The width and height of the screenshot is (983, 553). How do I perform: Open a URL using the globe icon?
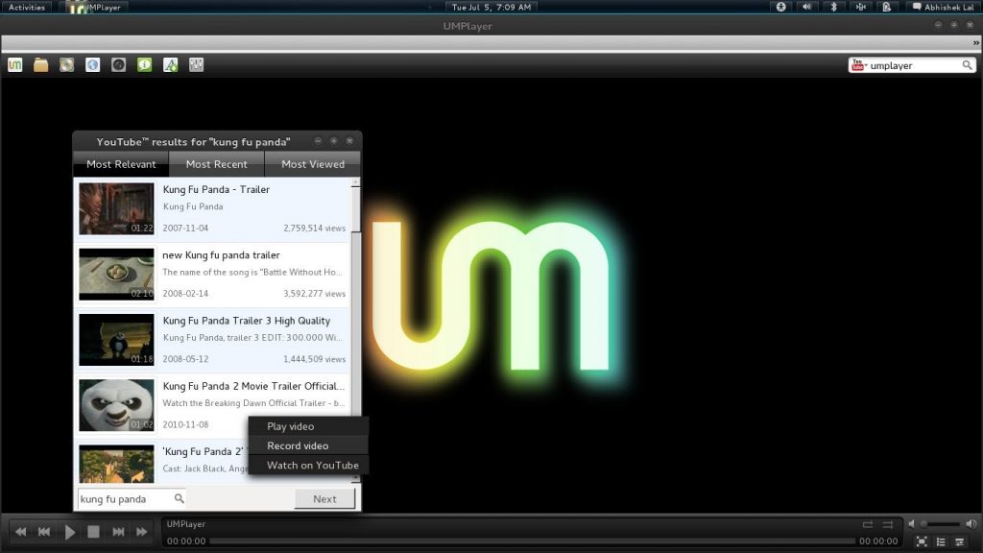click(92, 63)
